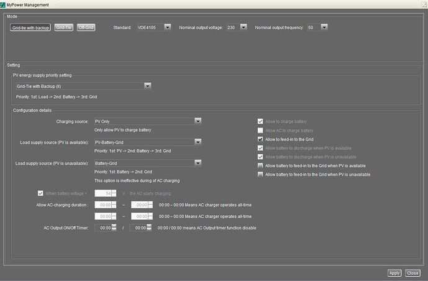This screenshot has height=281, width=428.
Task: Close the MyPower Management window
Action: point(423,4)
